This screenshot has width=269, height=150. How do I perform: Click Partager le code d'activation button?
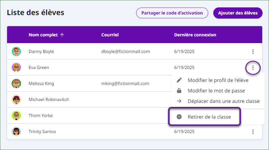[x=172, y=13]
